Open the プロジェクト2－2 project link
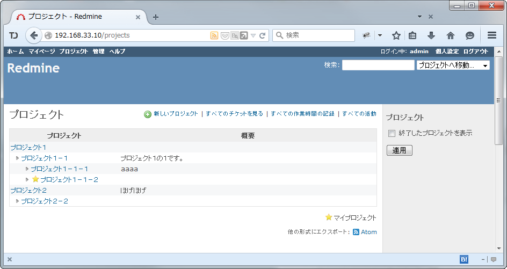 point(45,201)
